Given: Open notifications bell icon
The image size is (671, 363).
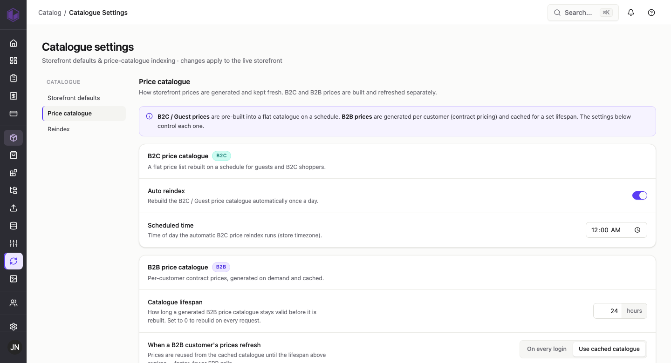Looking at the screenshot, I should tap(631, 13).
